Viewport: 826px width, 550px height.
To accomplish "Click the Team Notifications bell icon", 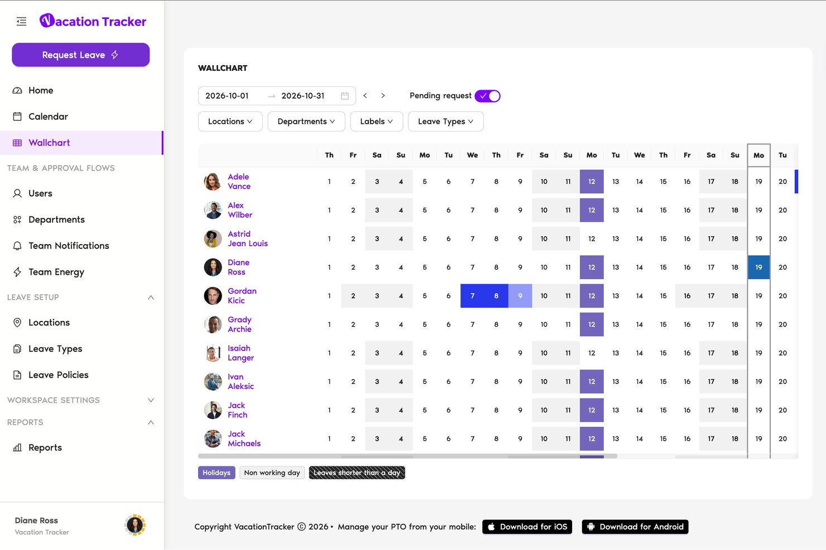I will (x=17, y=246).
